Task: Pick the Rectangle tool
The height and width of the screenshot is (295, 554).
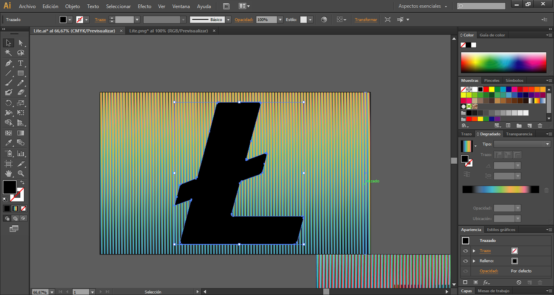Action: point(21,73)
